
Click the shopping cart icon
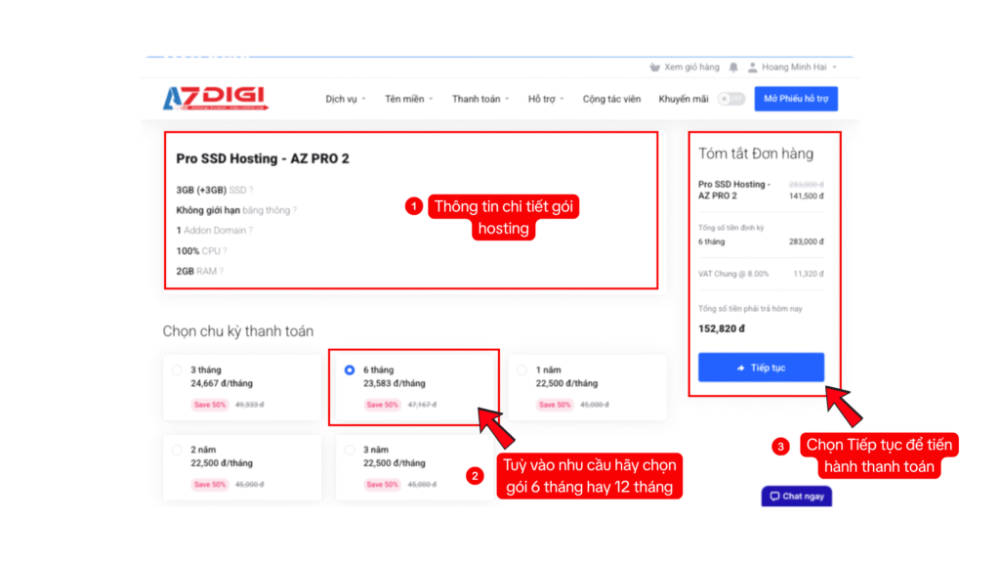[x=655, y=67]
